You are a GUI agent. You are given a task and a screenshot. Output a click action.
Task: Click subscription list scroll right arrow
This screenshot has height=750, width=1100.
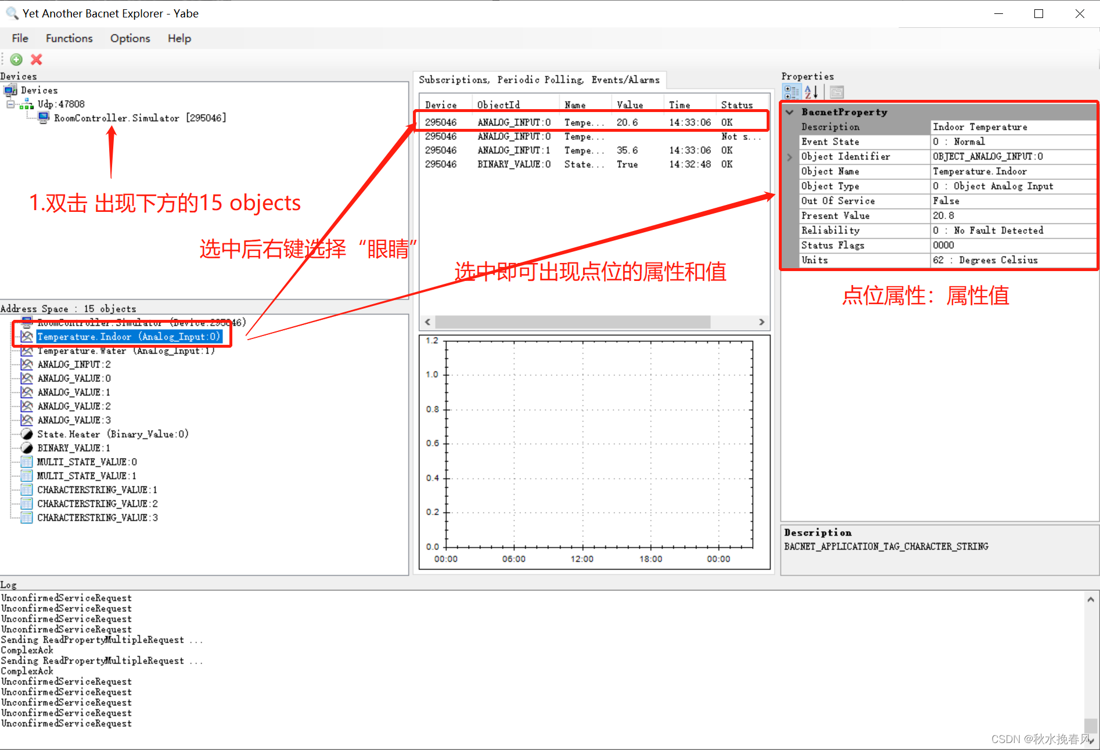[762, 322]
